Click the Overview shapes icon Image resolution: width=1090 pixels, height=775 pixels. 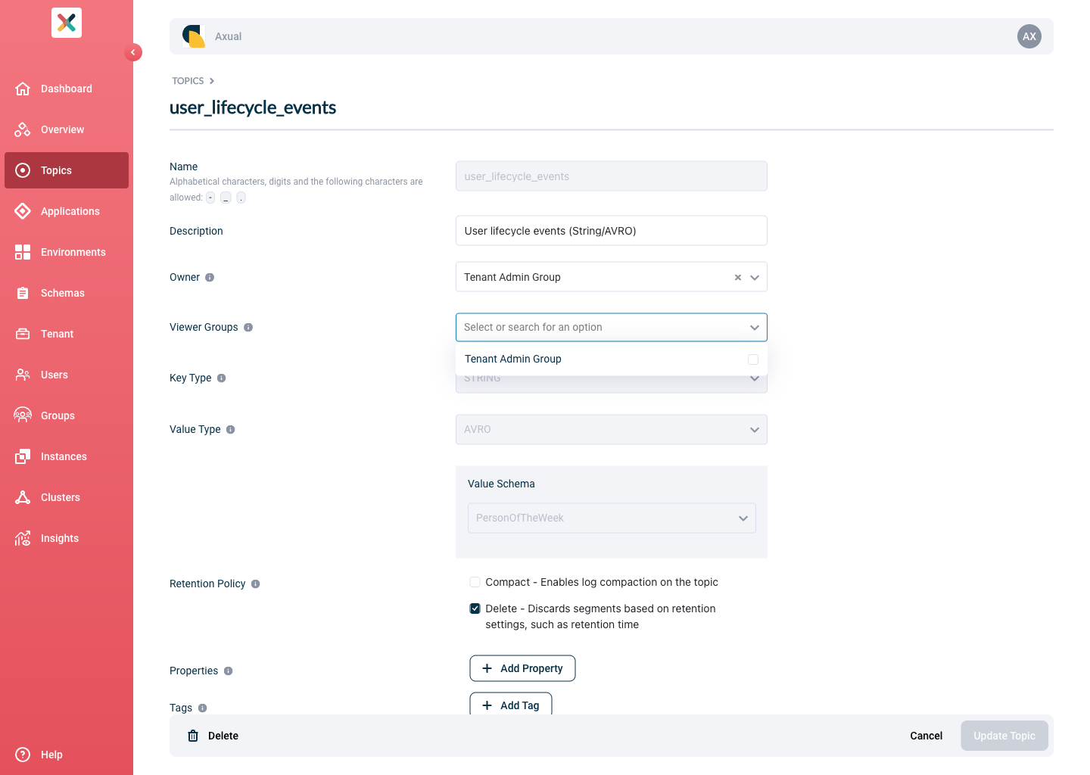click(x=23, y=129)
